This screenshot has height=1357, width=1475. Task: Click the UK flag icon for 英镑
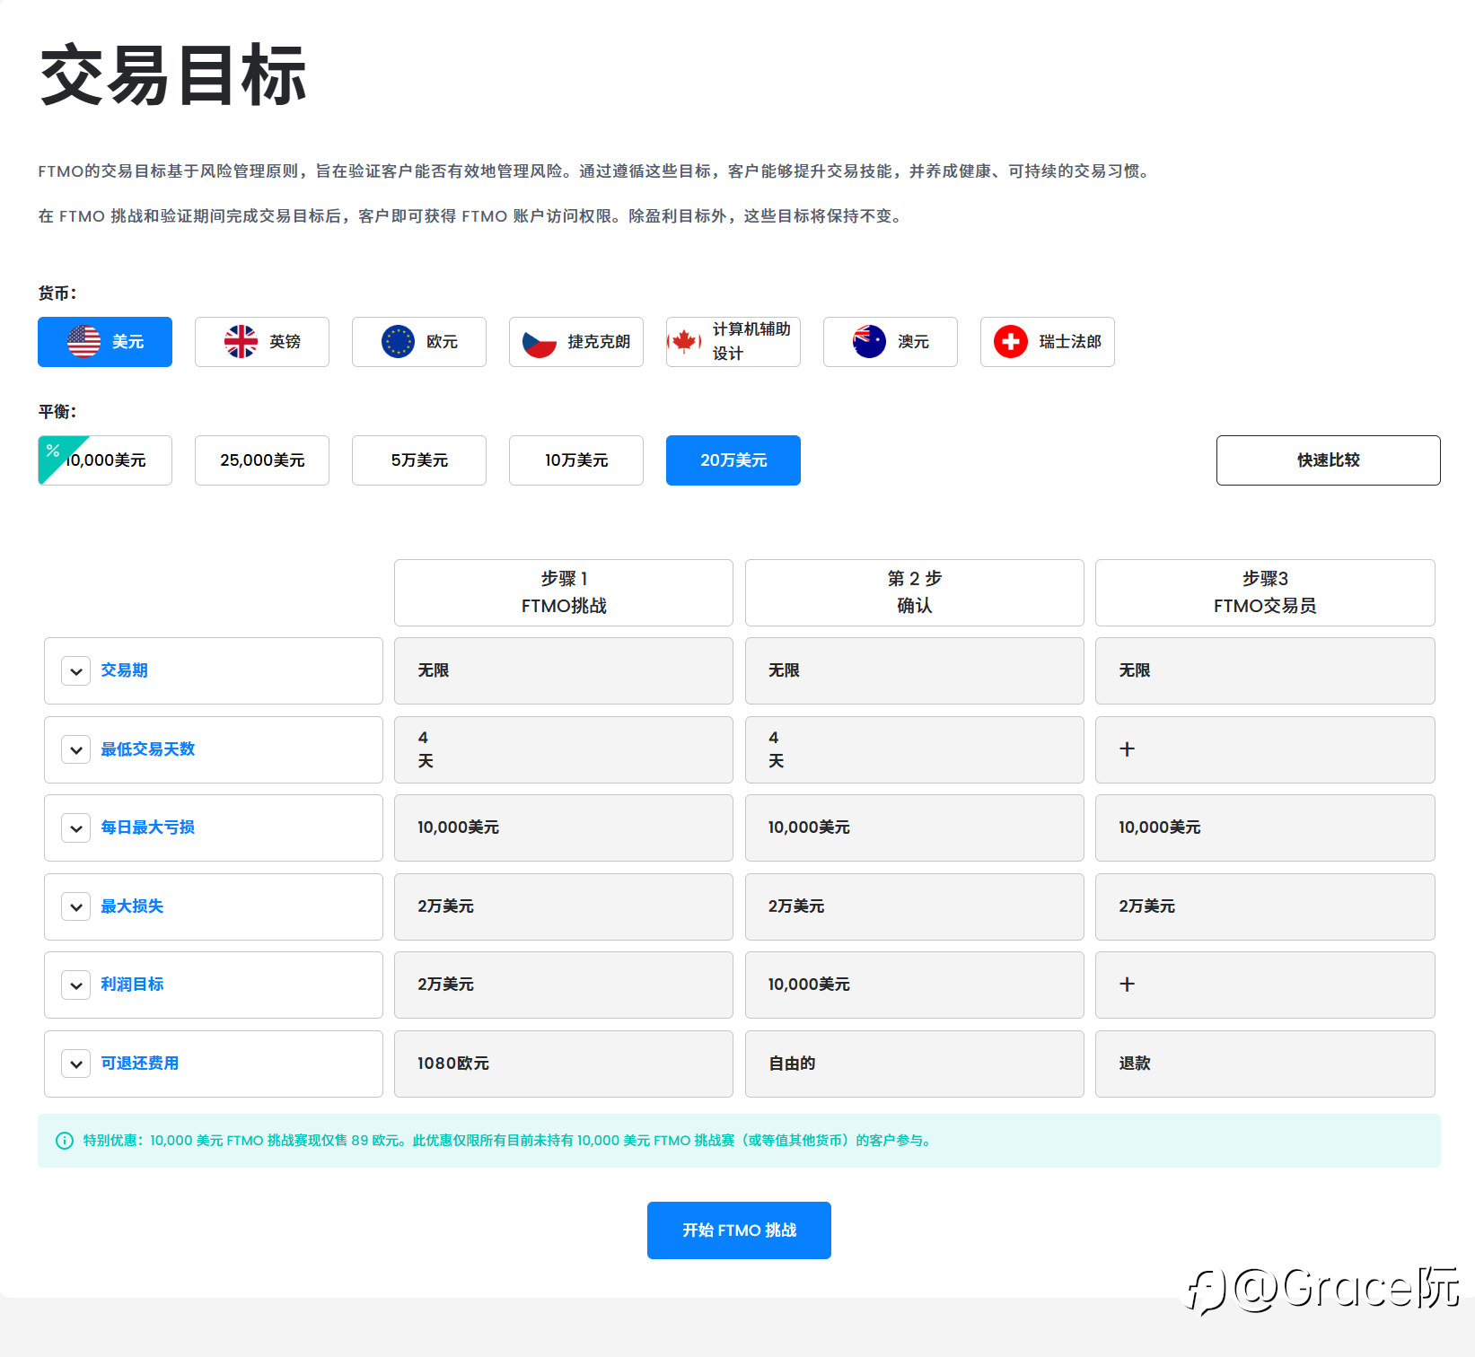(x=241, y=342)
